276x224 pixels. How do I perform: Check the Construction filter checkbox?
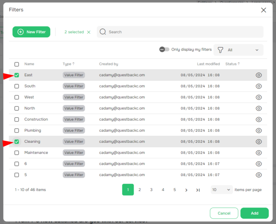pyautogui.click(x=17, y=120)
